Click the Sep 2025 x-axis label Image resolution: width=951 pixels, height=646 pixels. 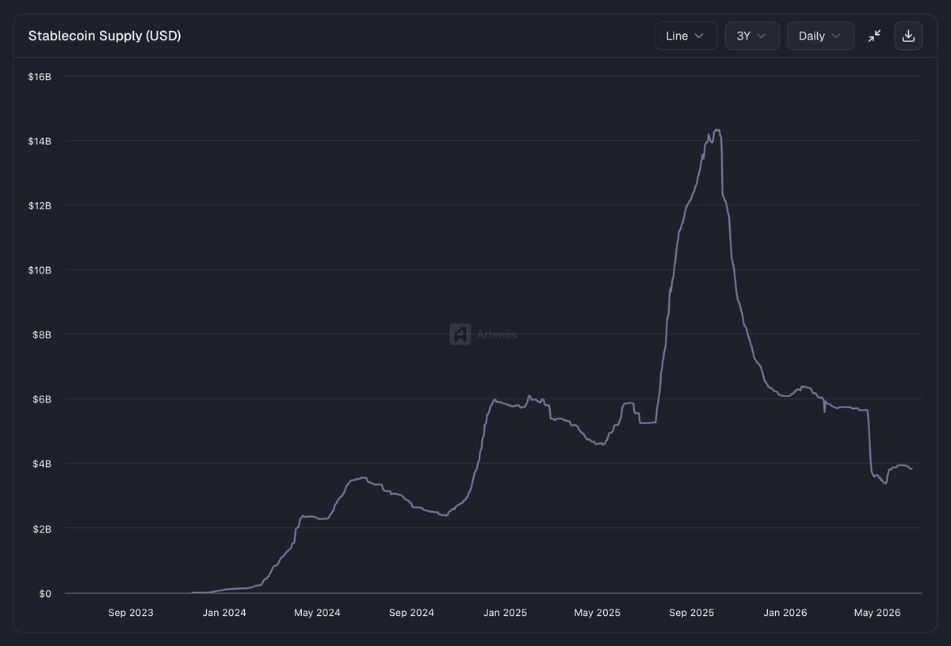[692, 613]
